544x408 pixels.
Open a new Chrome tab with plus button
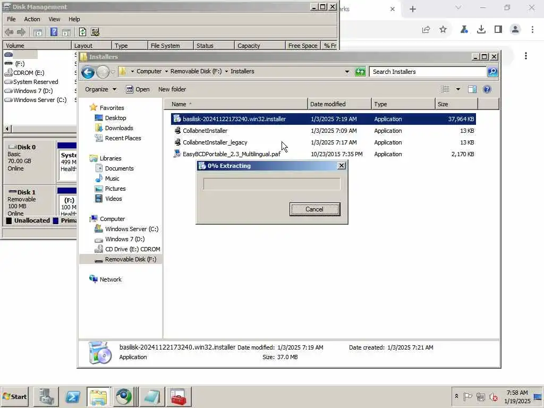click(x=412, y=10)
